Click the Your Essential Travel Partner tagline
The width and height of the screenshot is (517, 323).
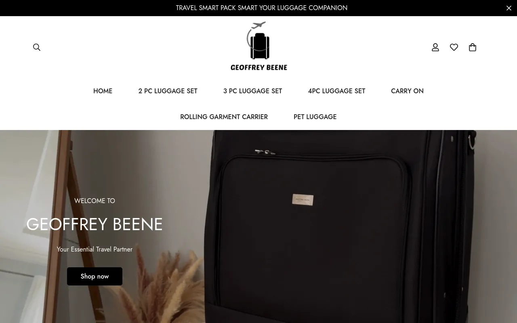[x=95, y=250]
